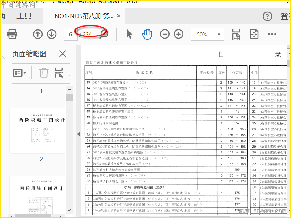Click the page number field showing 6
291x218 pixels.
[x=71, y=34]
